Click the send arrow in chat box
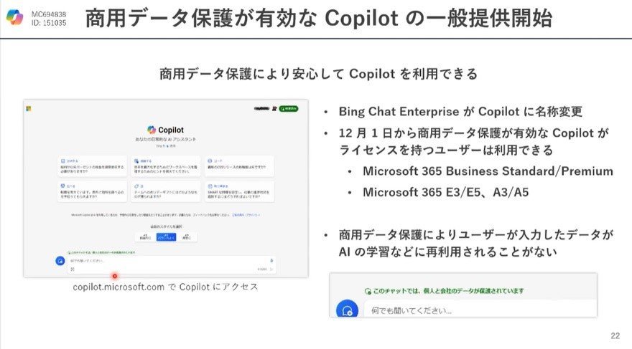632x349 pixels. 271,269
